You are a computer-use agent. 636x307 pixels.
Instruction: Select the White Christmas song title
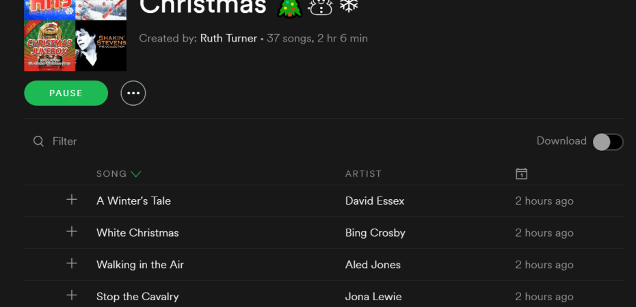[x=137, y=233]
